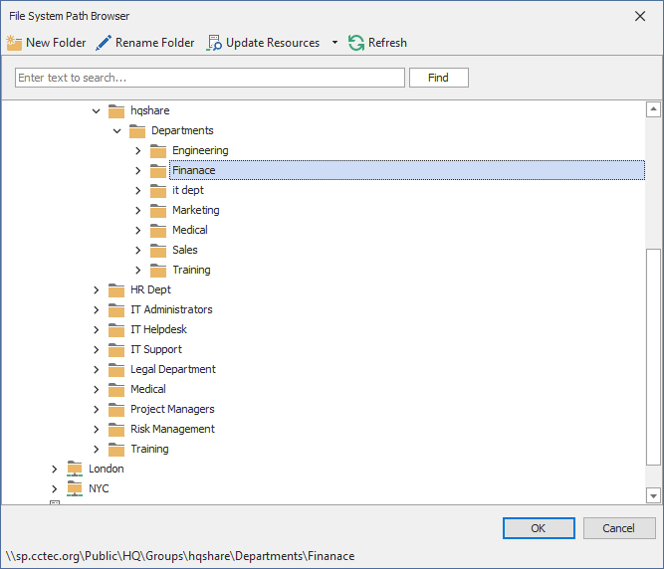Click the Cancel button
Image resolution: width=664 pixels, height=569 pixels.
619,528
